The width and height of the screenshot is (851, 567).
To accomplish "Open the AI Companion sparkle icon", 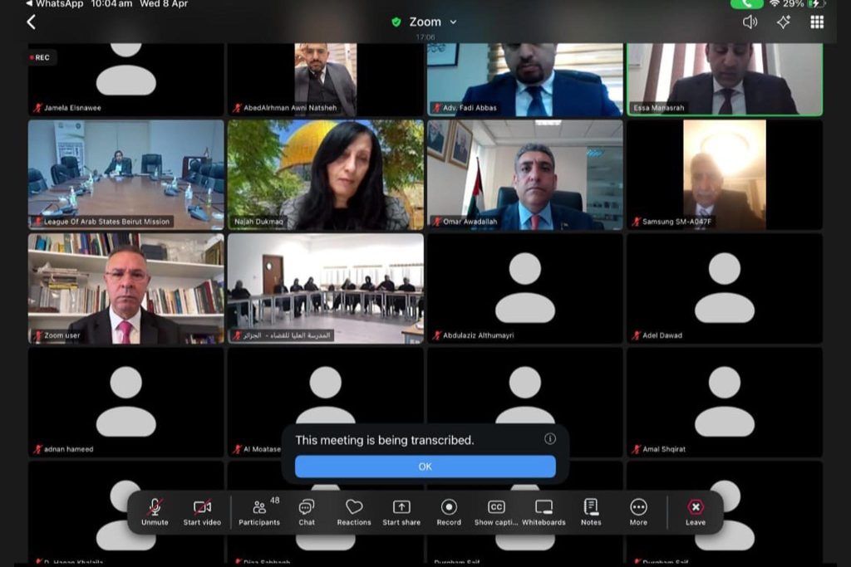I will coord(783,22).
